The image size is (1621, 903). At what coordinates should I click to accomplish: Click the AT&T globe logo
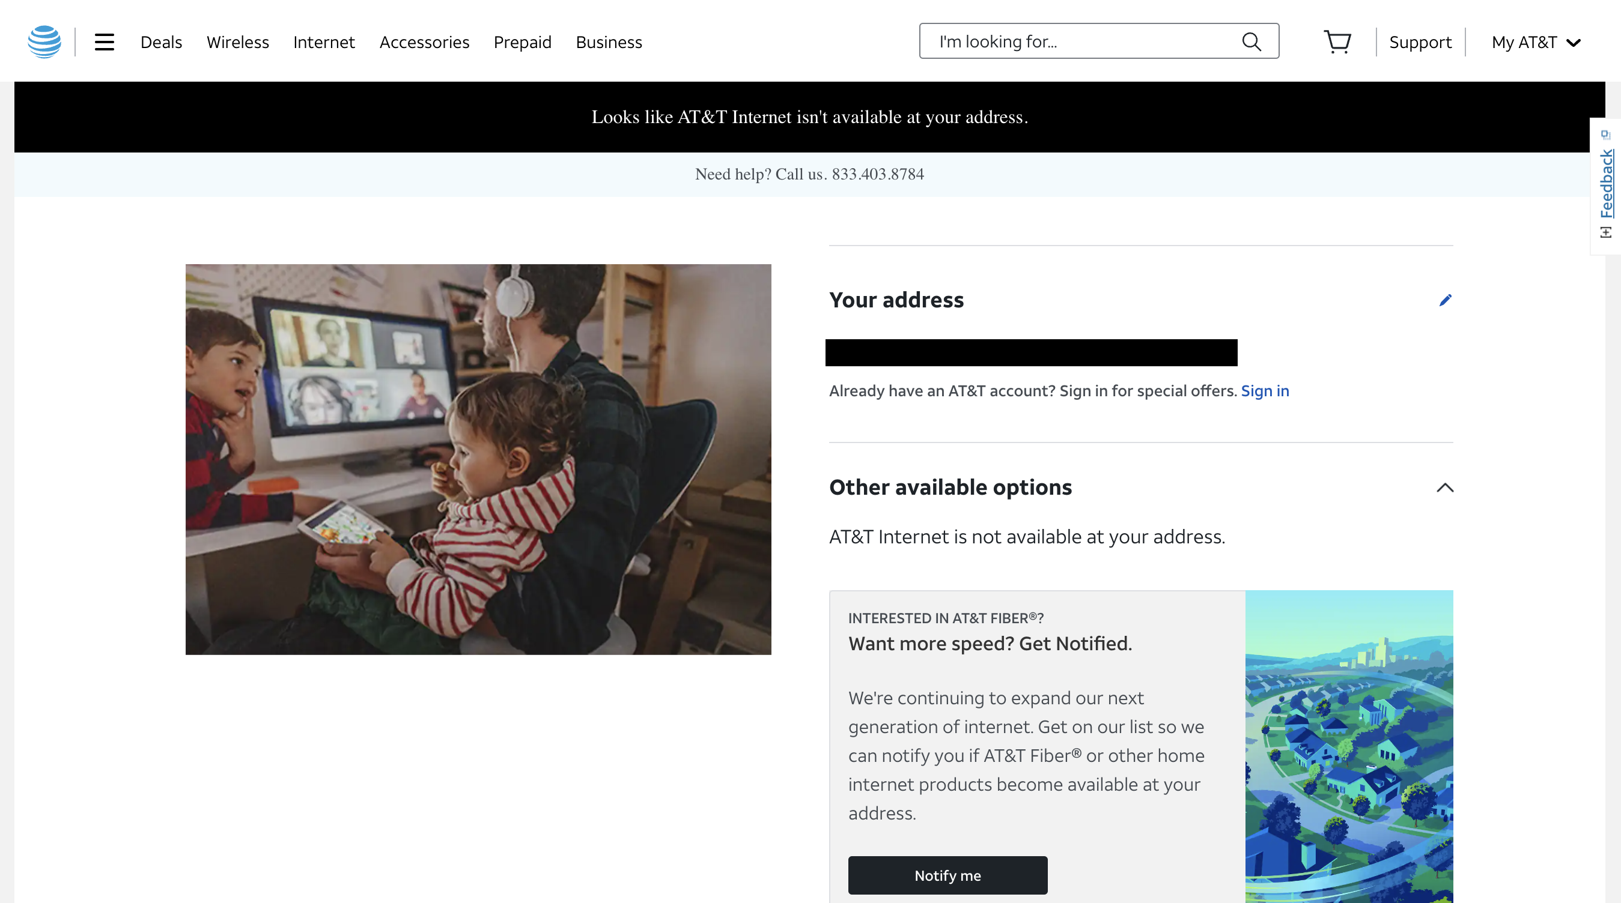[44, 41]
